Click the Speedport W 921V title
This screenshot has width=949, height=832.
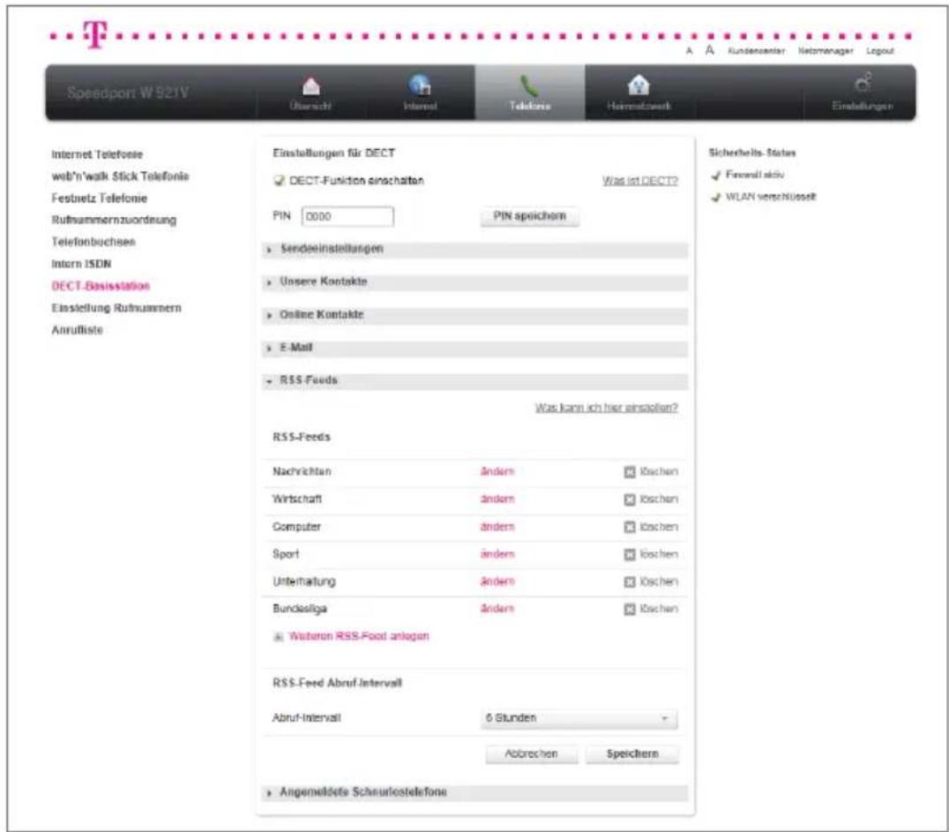(x=128, y=93)
